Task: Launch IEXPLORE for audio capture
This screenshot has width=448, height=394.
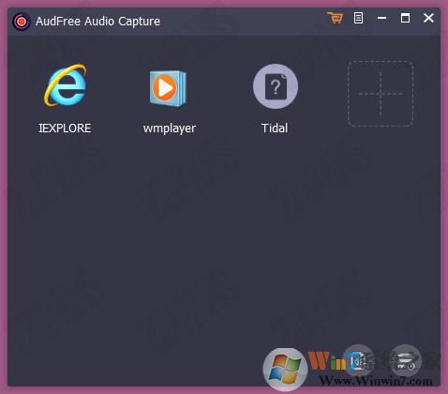Action: [x=66, y=85]
